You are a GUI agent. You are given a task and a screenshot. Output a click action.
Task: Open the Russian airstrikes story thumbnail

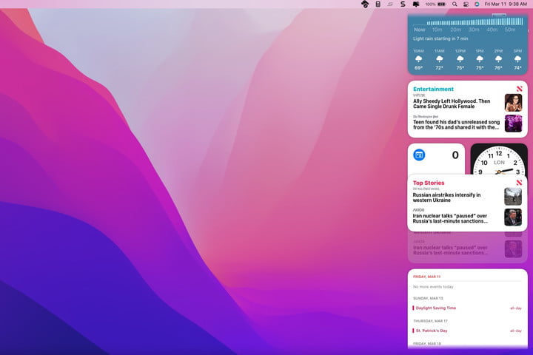tap(513, 196)
